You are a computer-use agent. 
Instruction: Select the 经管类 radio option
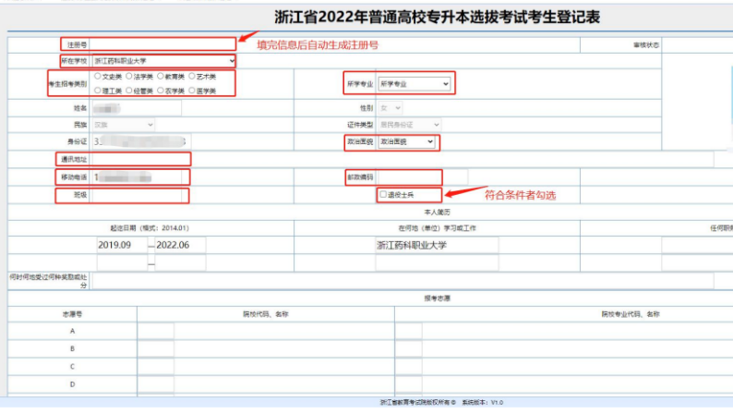pos(129,91)
